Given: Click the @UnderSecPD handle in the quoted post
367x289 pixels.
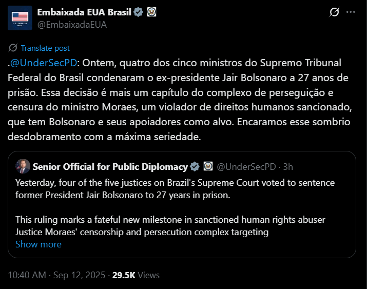Looking at the screenshot, I should (x=246, y=166).
